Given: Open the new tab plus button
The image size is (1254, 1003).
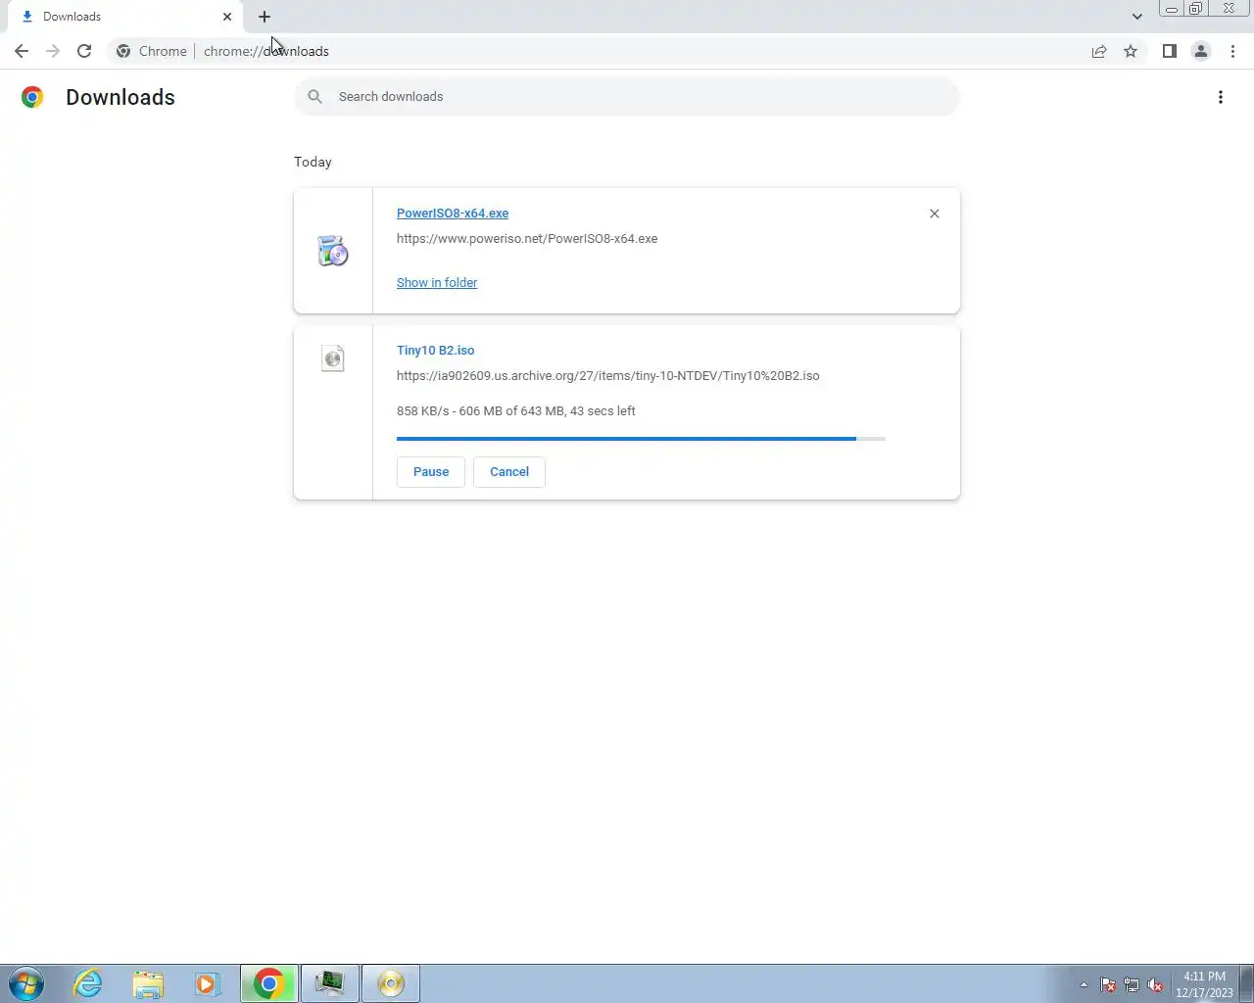Looking at the screenshot, I should coord(265,17).
